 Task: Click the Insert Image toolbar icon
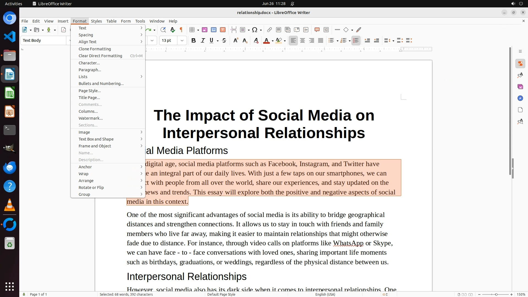[x=205, y=30]
